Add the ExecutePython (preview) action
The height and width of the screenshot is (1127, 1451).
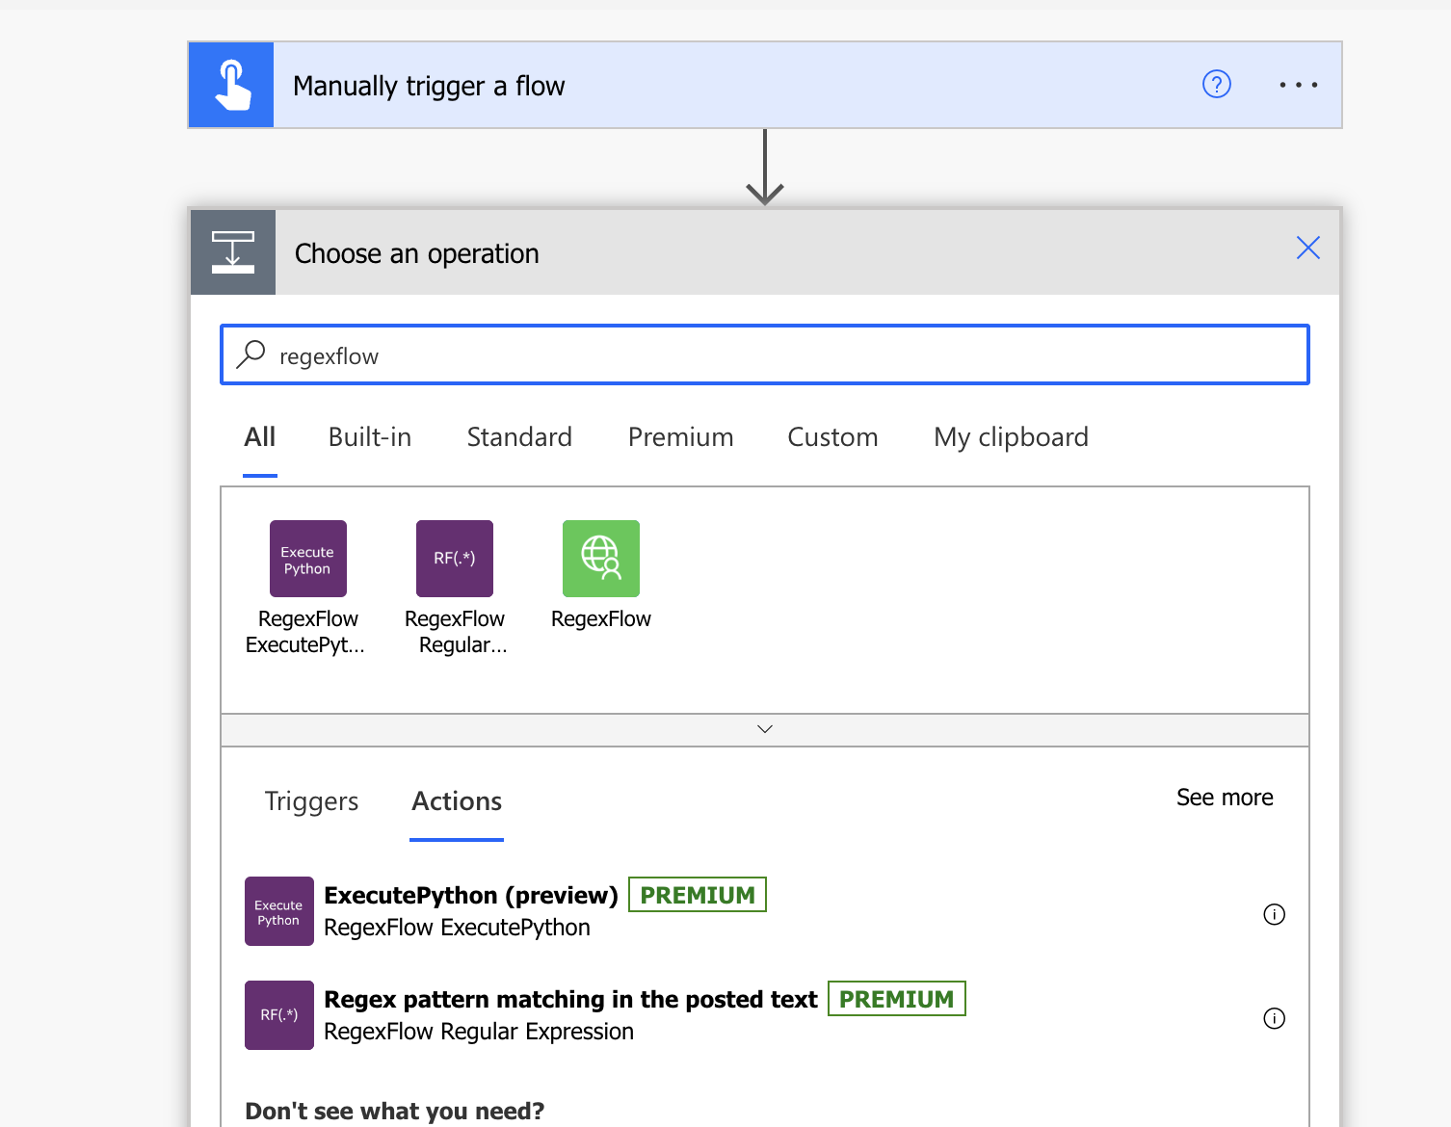(470, 896)
